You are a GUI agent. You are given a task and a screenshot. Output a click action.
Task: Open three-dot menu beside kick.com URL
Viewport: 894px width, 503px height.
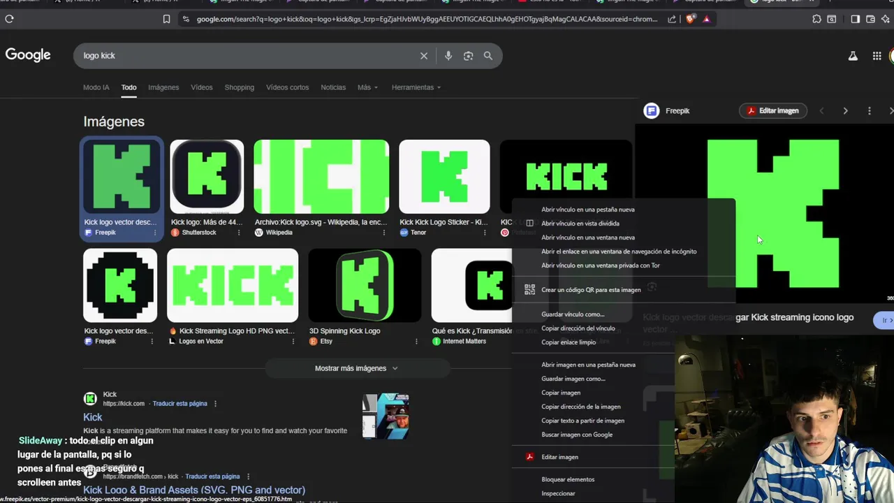[x=215, y=404]
